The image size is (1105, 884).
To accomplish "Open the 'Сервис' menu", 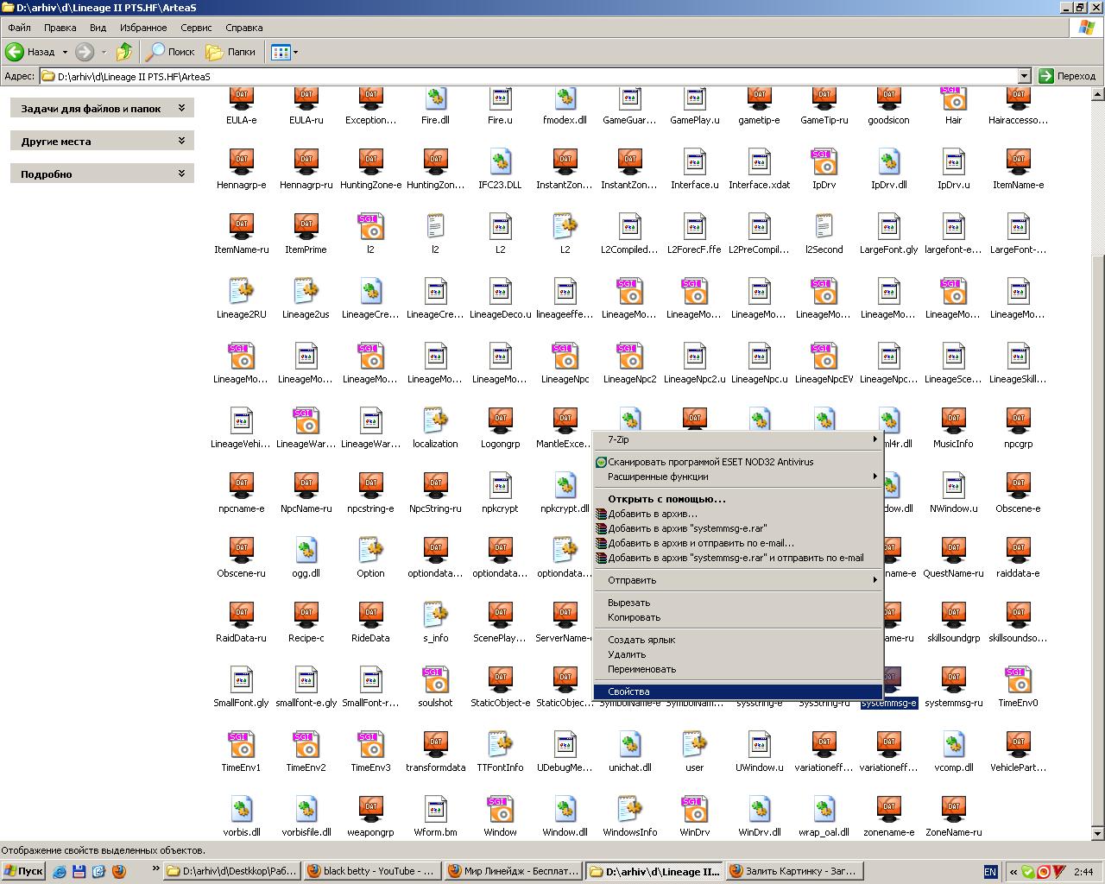I will pos(196,28).
